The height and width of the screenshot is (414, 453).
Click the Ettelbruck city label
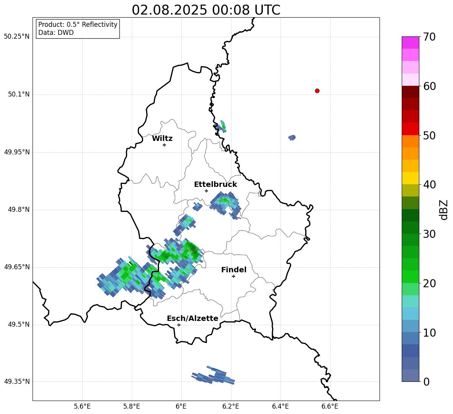click(x=215, y=185)
